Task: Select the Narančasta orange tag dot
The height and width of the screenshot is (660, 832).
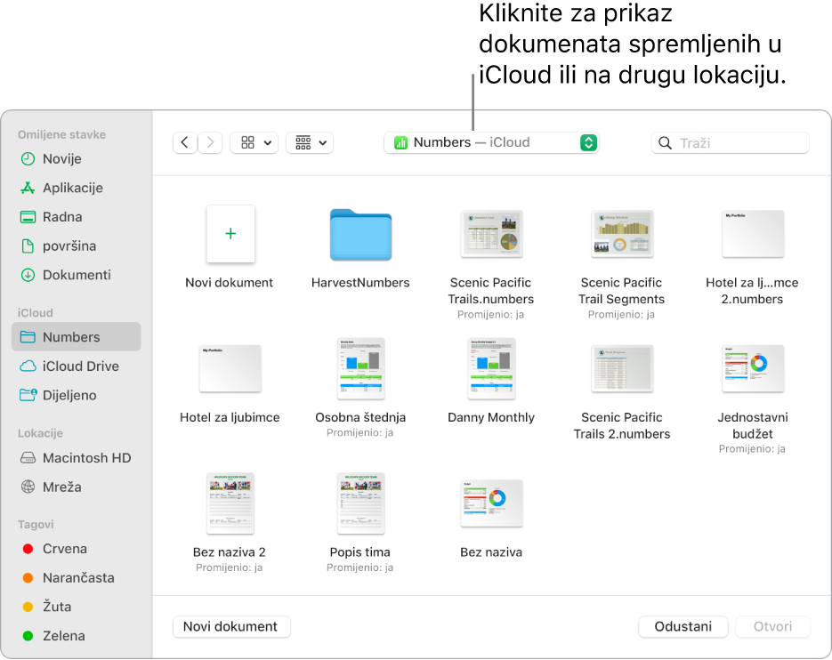Action: coord(28,578)
